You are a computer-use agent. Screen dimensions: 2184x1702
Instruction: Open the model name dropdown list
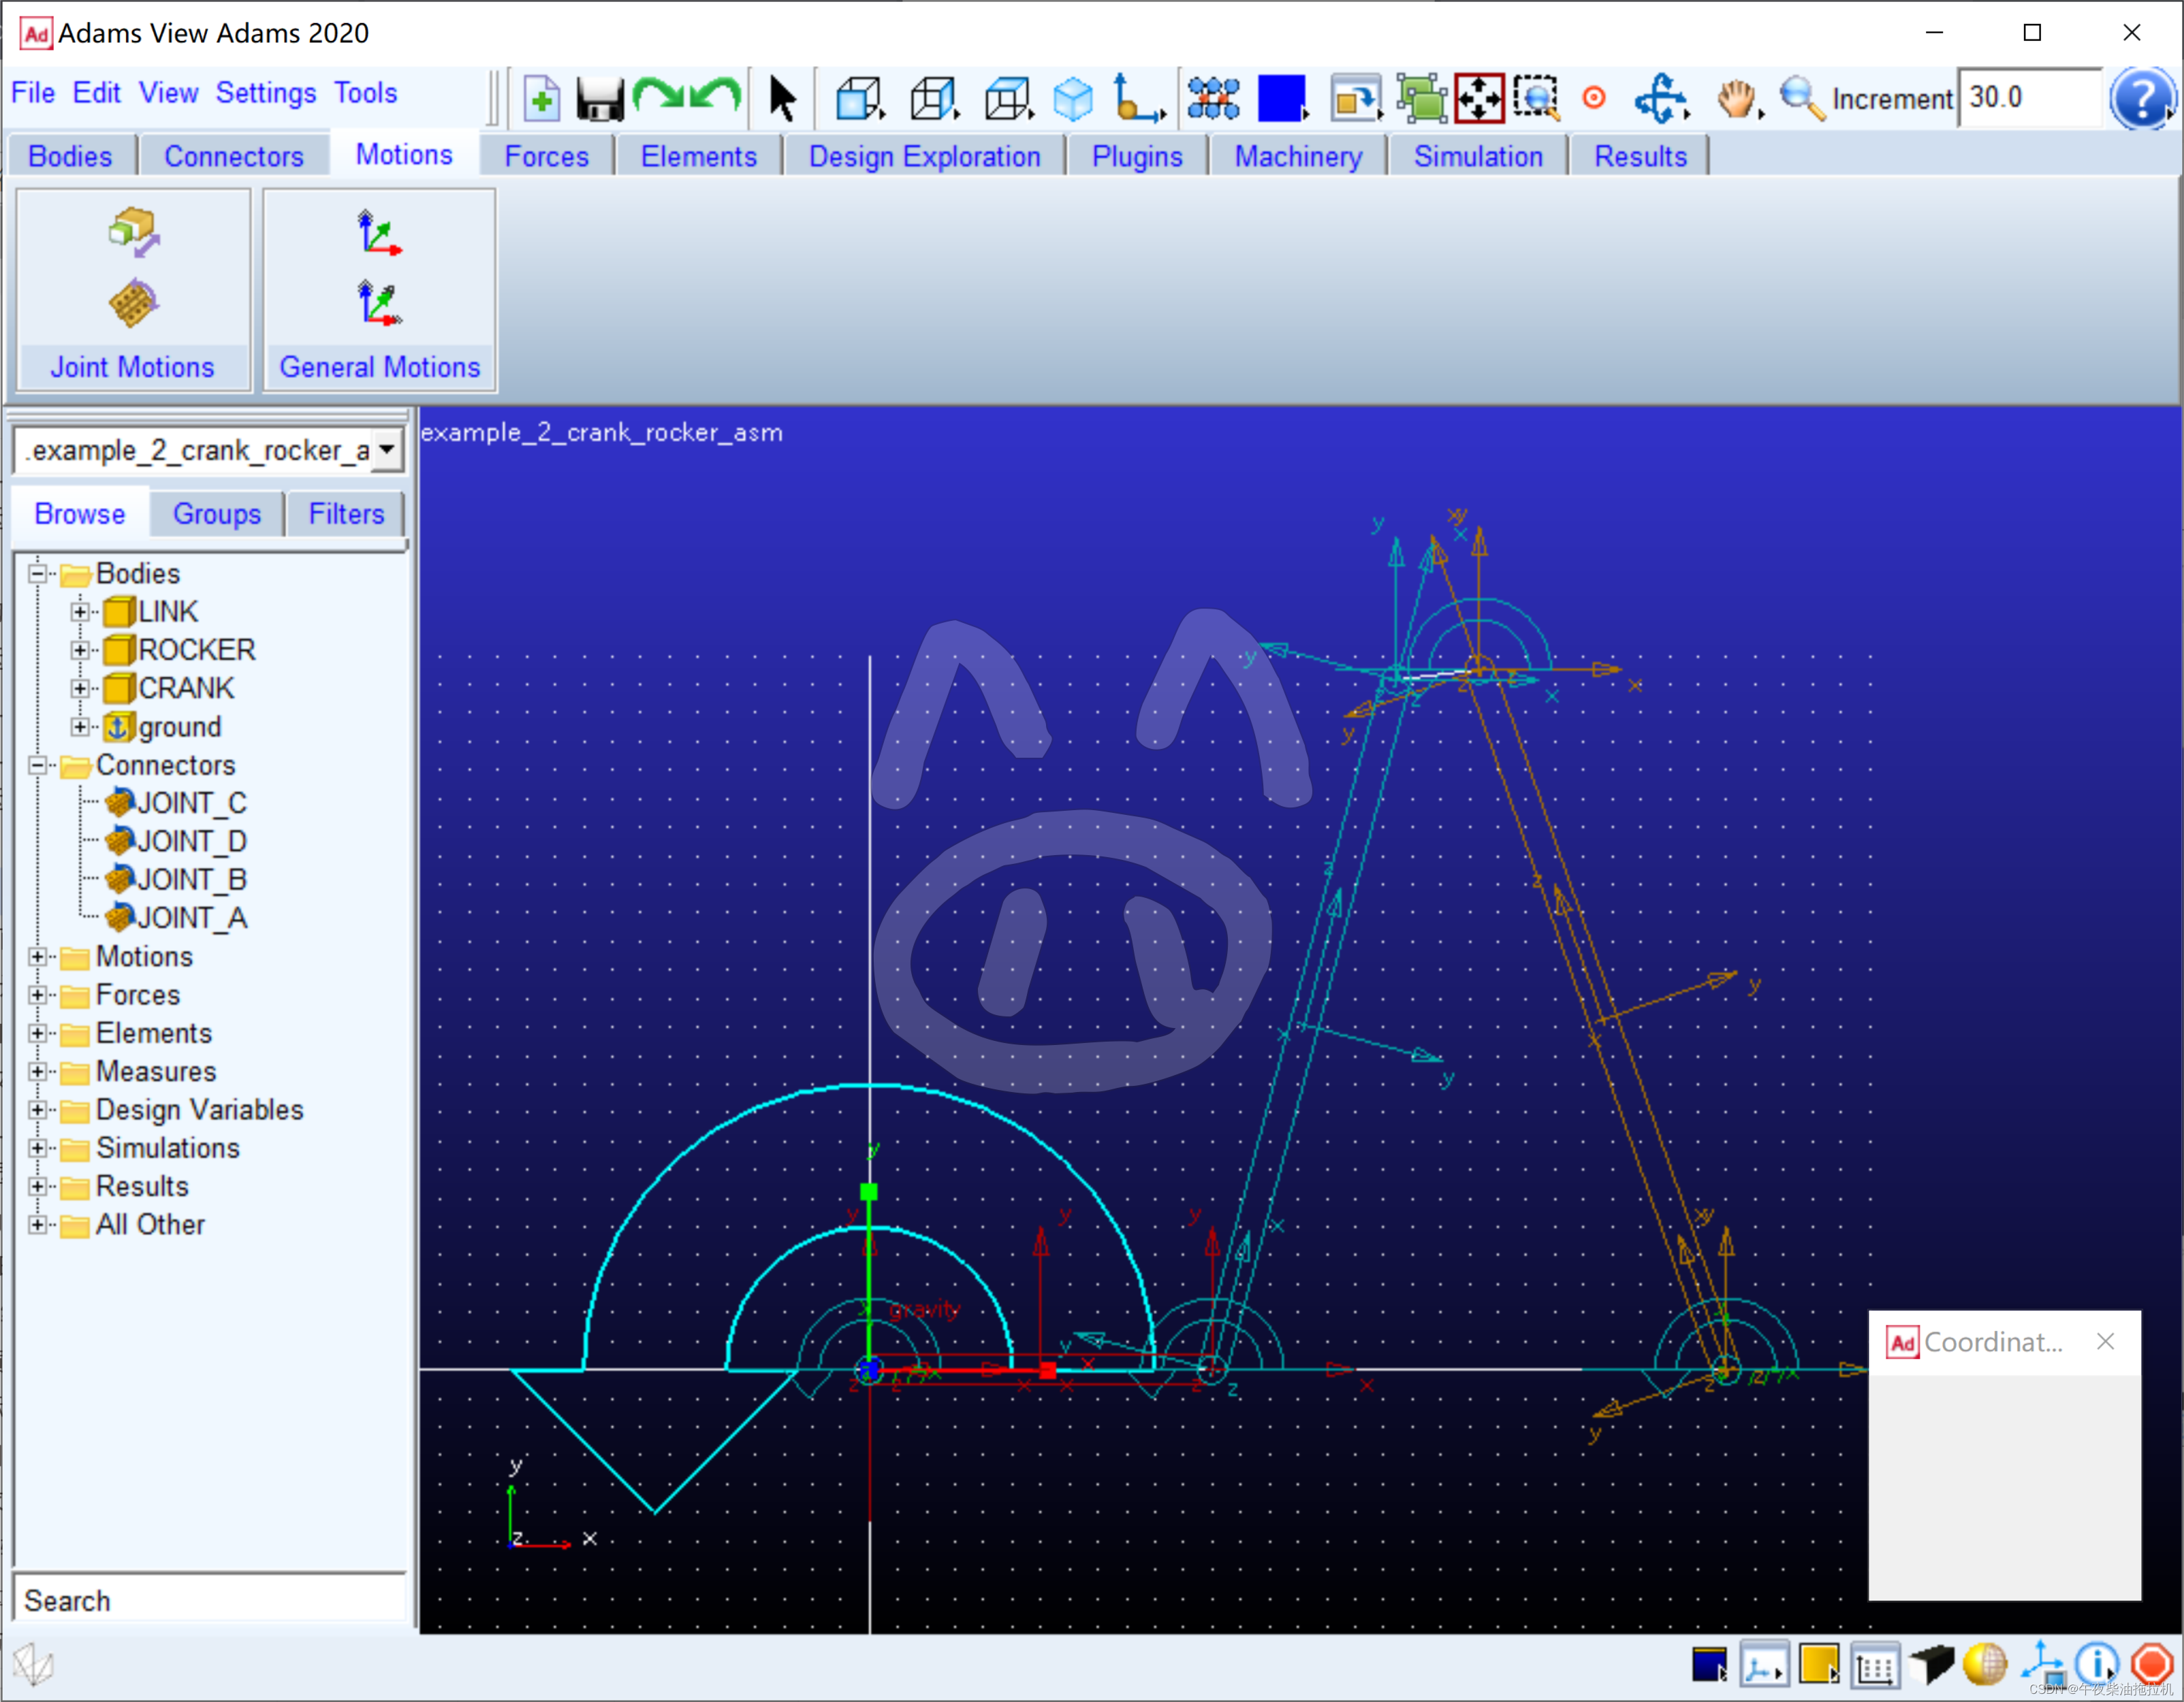tap(387, 450)
